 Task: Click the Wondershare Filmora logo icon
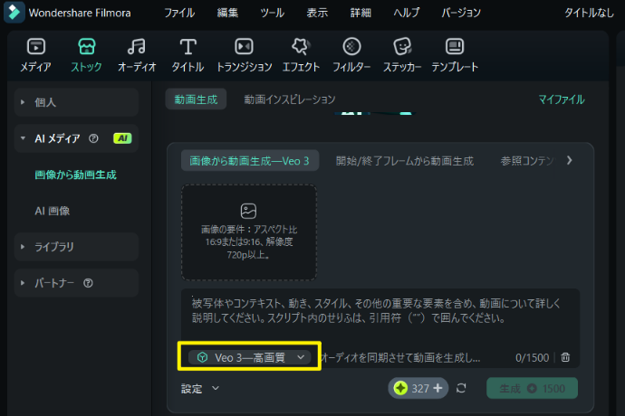(x=14, y=13)
